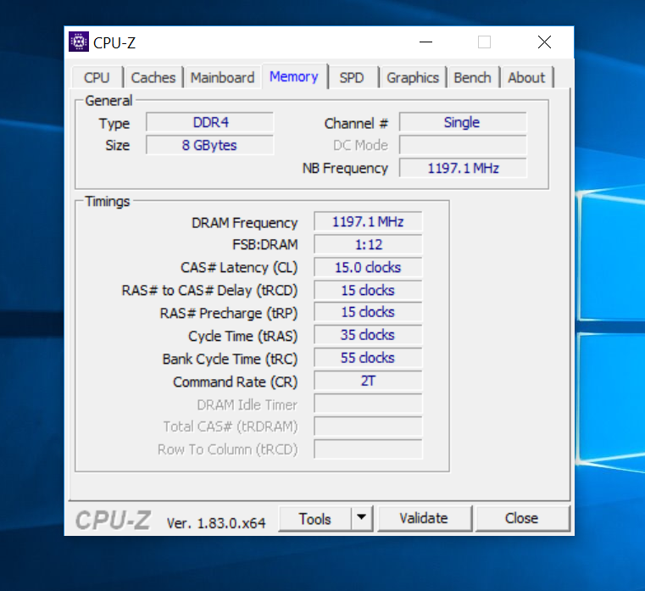
Task: Click the Close button at bottom
Action: point(521,518)
